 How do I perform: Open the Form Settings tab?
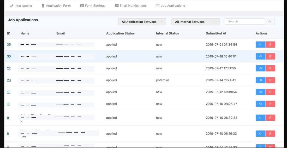click(93, 6)
